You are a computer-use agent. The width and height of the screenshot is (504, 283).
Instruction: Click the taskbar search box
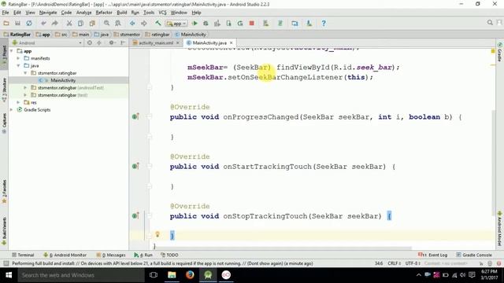tap(81, 275)
